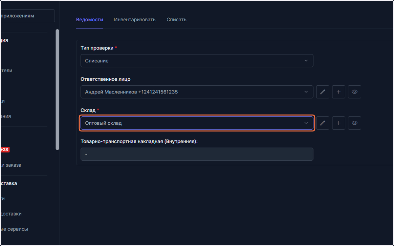The image size is (394, 246).
Task: Open the sidebar item ending in 'ки заказа'
Action: 12,165
